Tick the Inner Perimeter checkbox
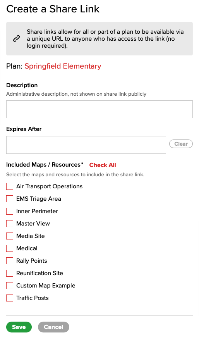This screenshot has height=341, width=199. tap(10, 211)
